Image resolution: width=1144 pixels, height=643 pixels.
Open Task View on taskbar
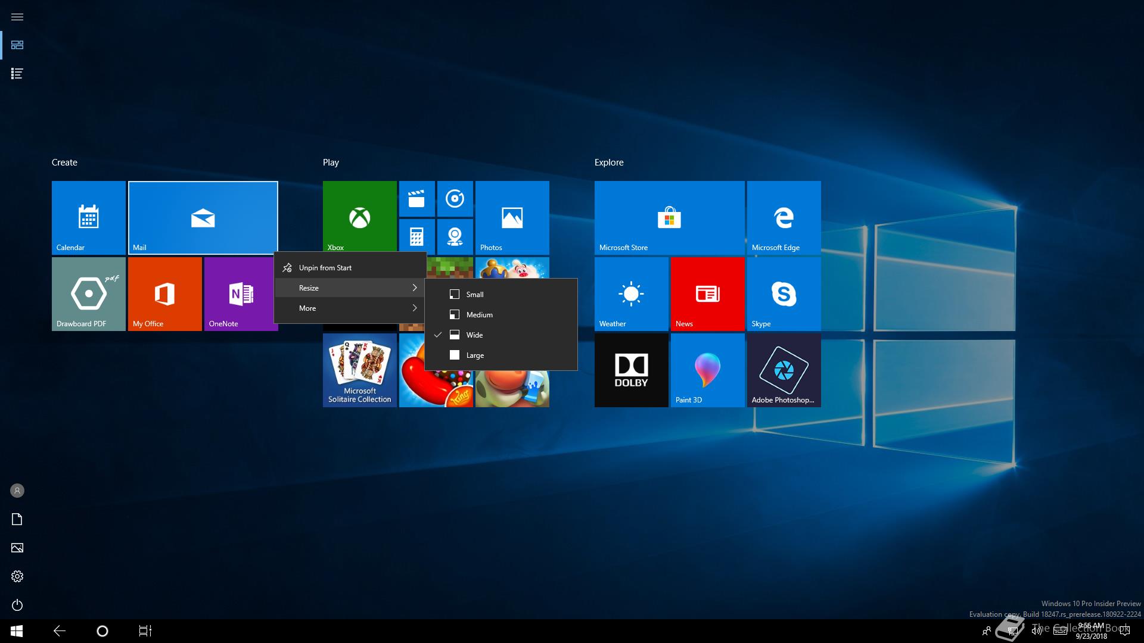pyautogui.click(x=145, y=631)
